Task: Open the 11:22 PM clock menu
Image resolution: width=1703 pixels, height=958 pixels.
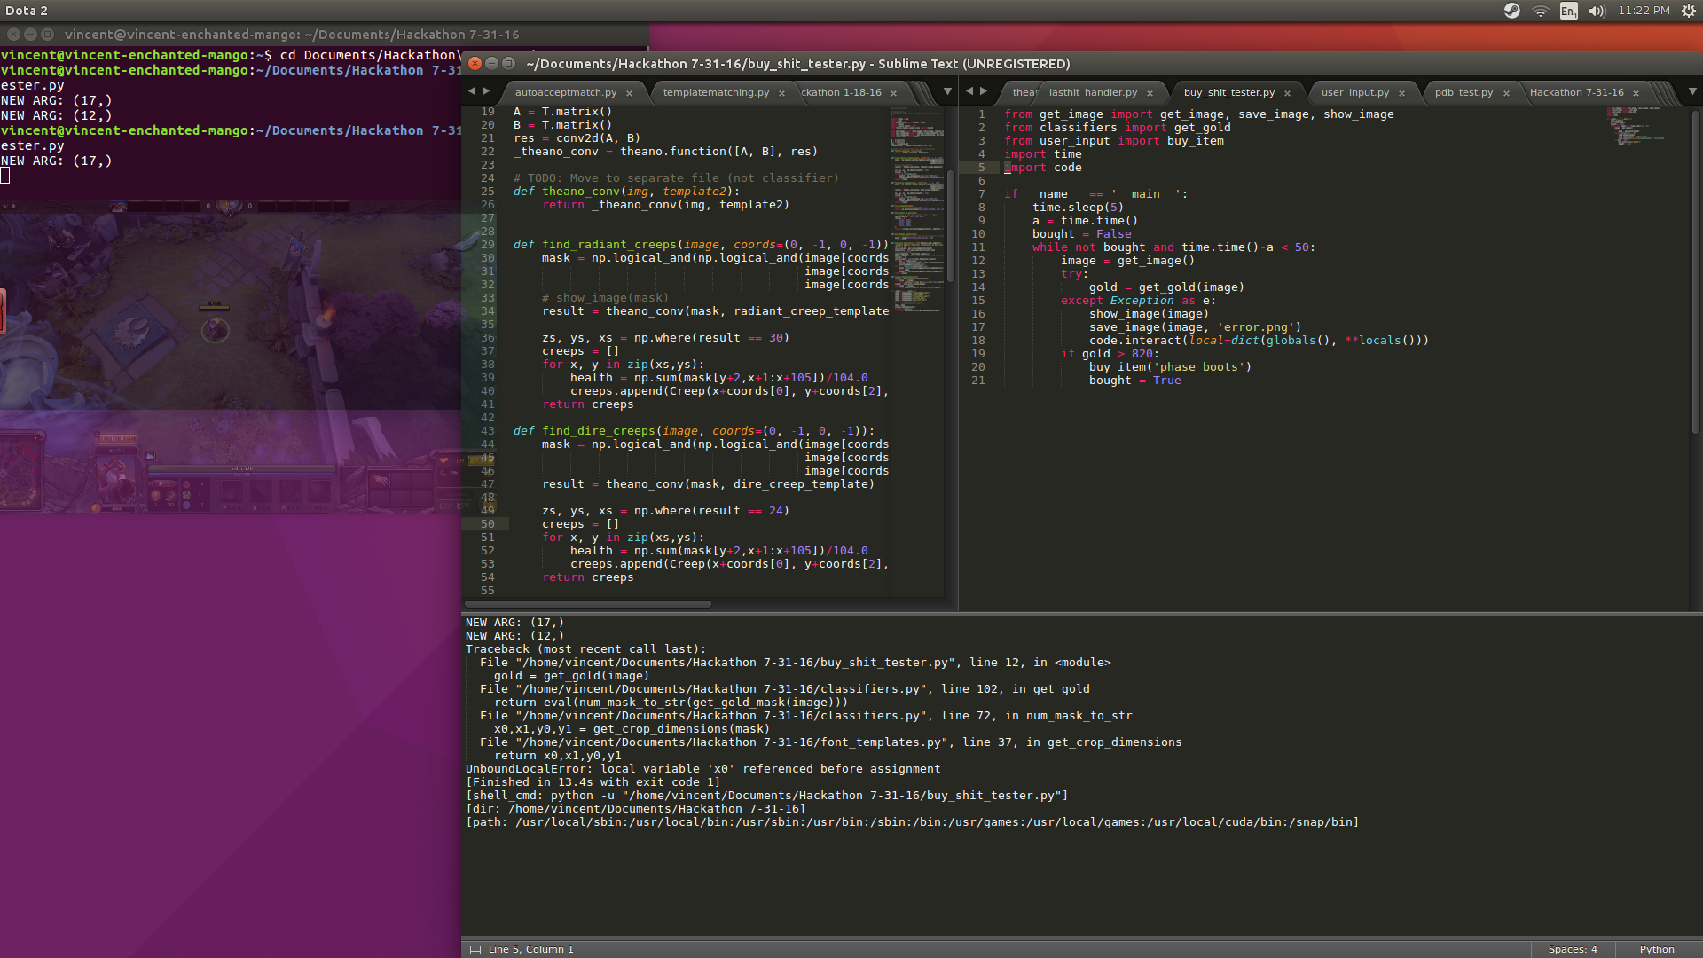Action: [1644, 11]
